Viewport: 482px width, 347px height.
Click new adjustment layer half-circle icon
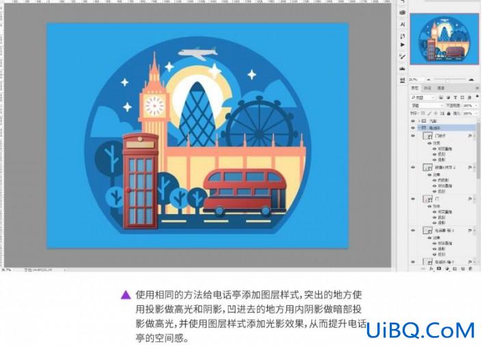coord(446,269)
